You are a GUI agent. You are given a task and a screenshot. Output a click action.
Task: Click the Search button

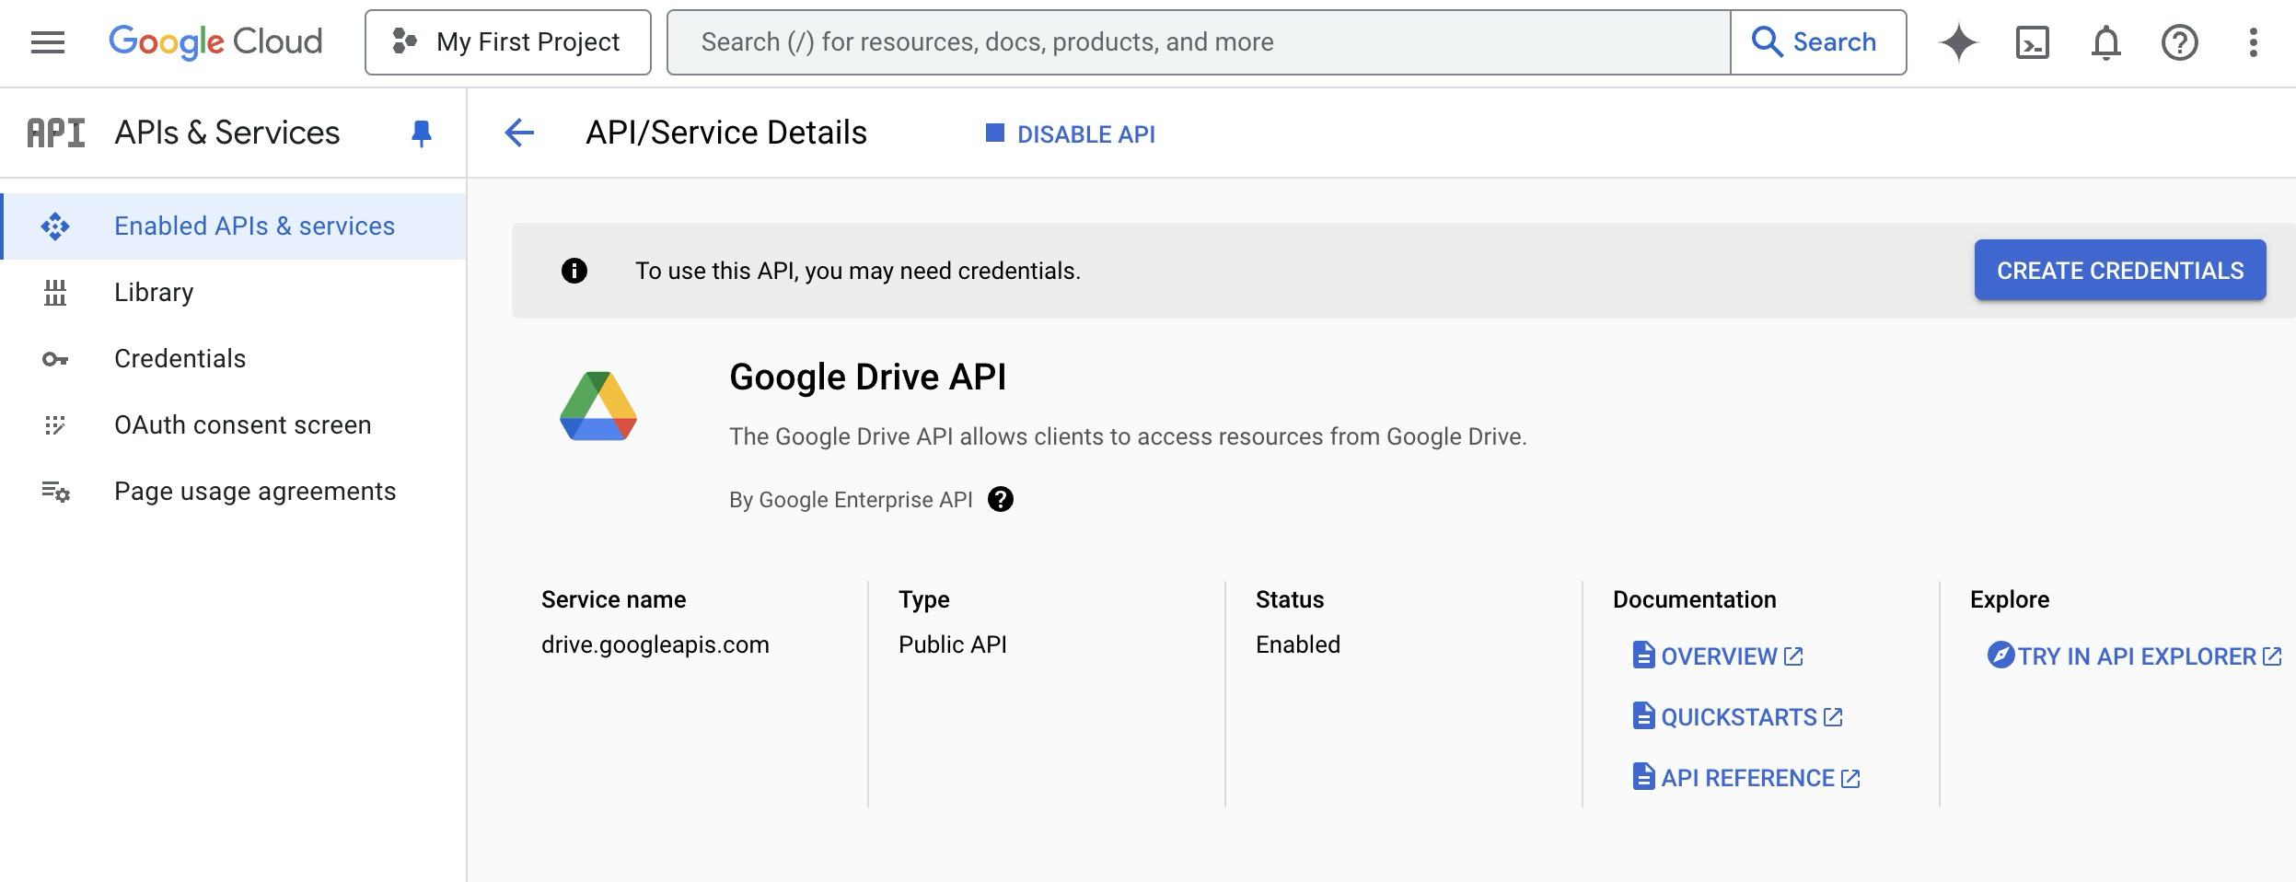pos(1818,42)
